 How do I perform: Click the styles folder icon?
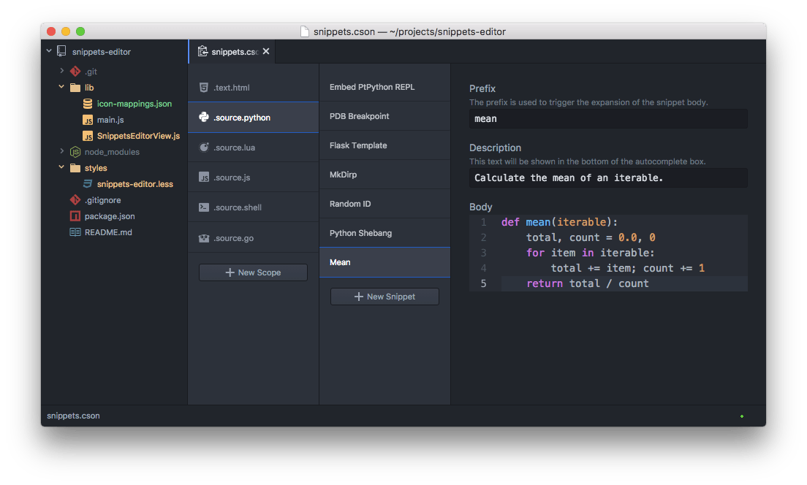75,168
